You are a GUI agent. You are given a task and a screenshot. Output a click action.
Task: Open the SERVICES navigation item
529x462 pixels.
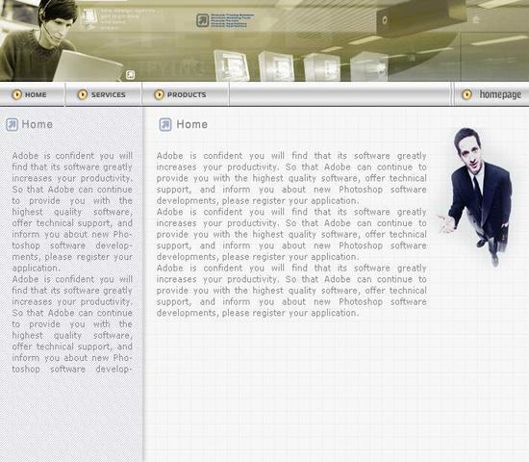[x=109, y=95]
